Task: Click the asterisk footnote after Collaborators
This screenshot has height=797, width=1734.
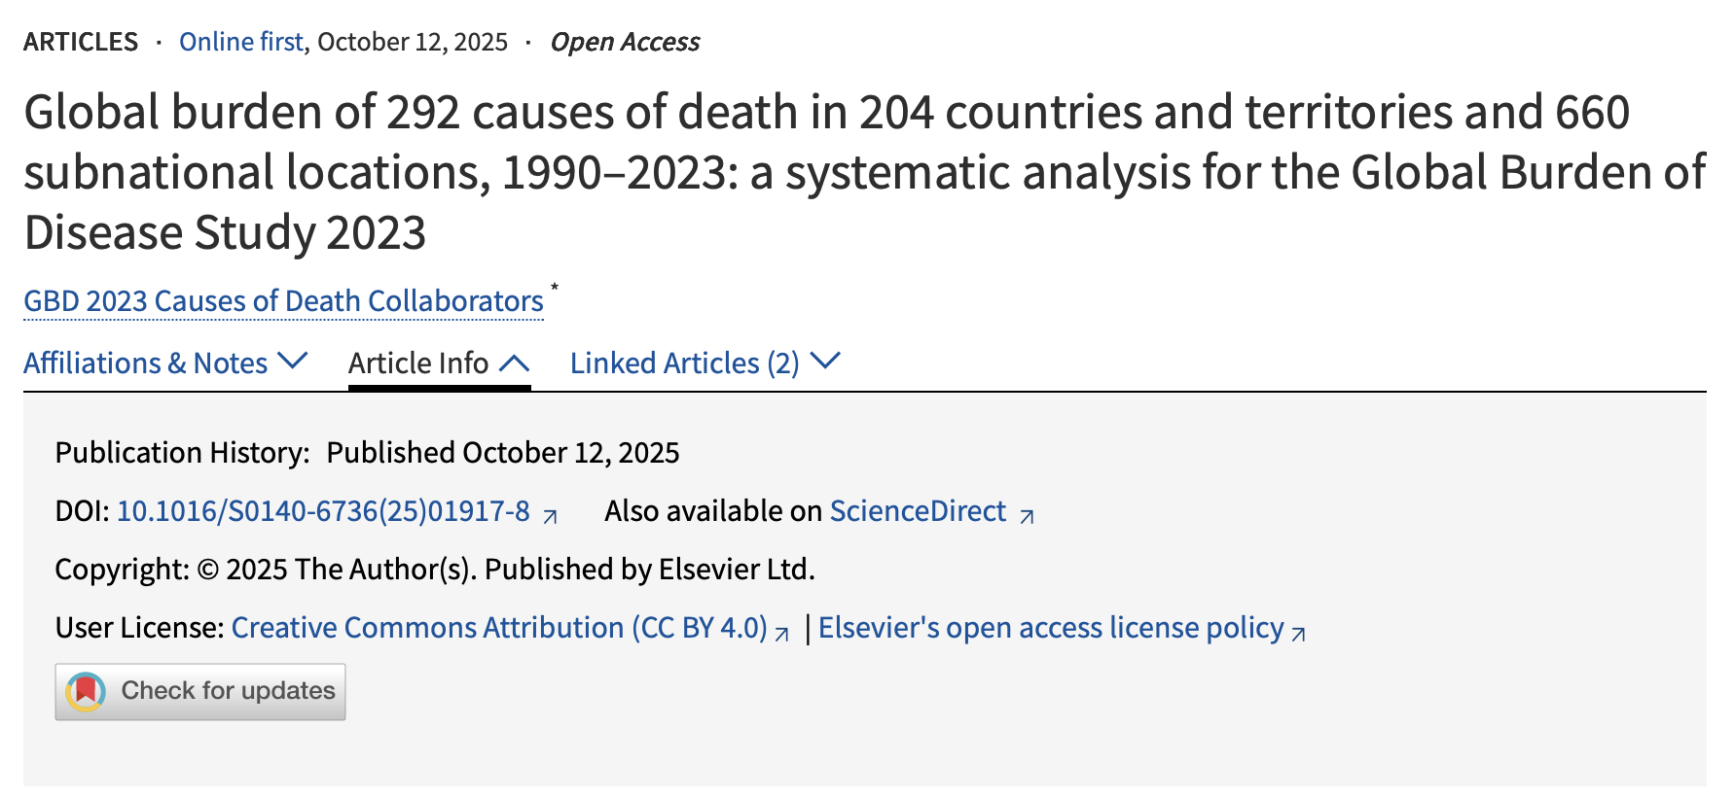Action: (x=555, y=288)
